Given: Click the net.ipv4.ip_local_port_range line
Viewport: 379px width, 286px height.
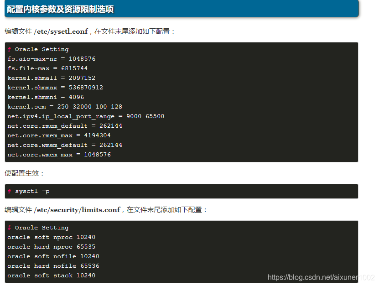Looking at the screenshot, I should pos(86,116).
